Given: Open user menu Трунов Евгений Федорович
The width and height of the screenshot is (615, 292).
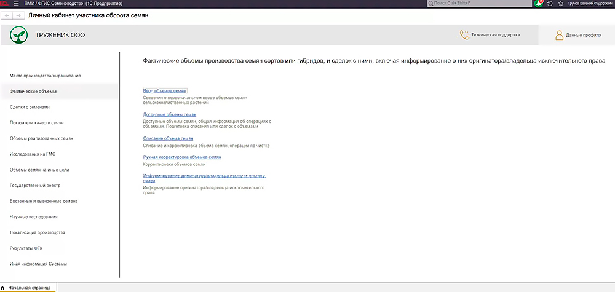Looking at the screenshot, I should (x=589, y=4).
